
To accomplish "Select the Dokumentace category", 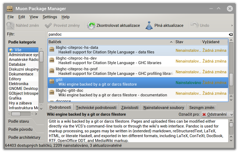I will pyautogui.click(x=23, y=74).
